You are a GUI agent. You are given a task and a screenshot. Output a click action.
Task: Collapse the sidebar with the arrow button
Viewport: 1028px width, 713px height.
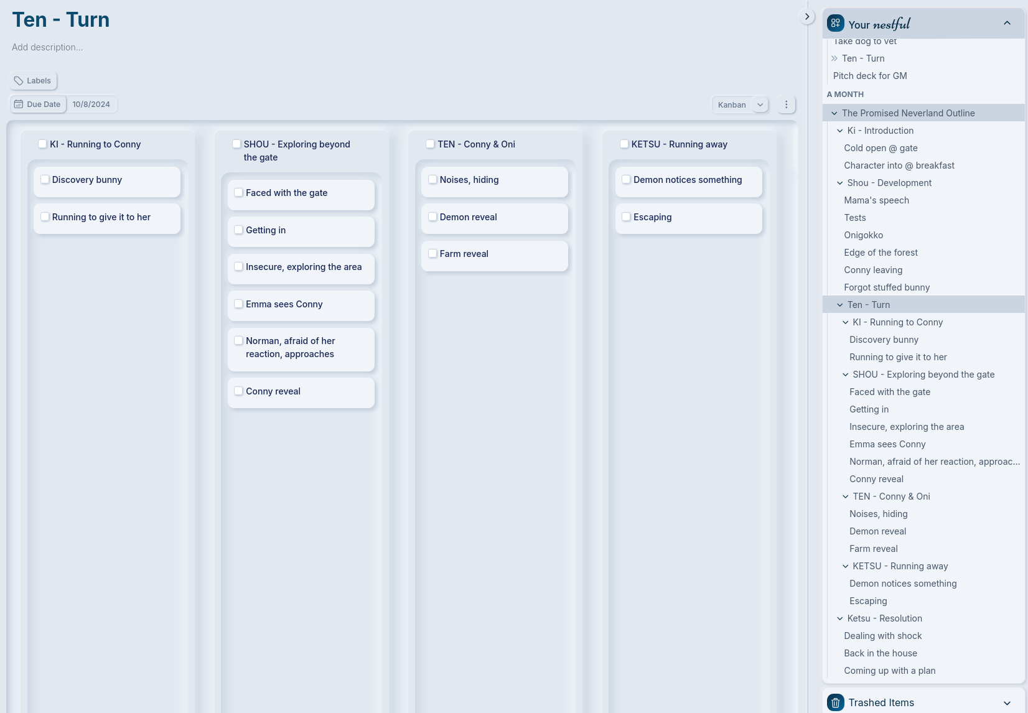pos(807,17)
